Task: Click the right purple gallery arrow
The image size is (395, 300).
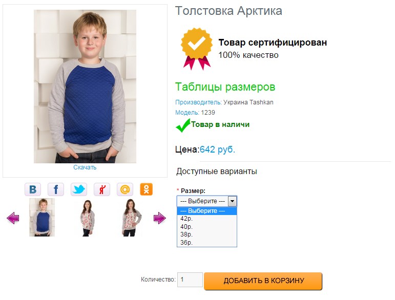Action: point(160,219)
